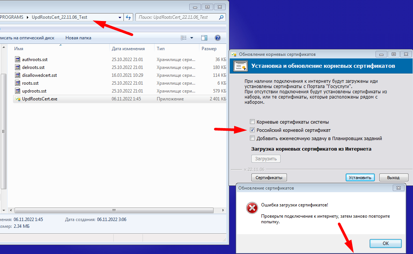Click version label 'v.22.11.06'
Viewport: 413px width, 254px height.
254,169
